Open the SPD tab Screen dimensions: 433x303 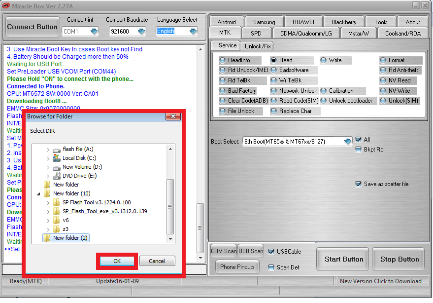tap(256, 33)
